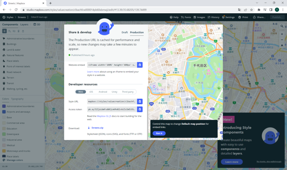Click the map search magnifier icon
This screenshot has width=287, height=170.
[x=282, y=26]
